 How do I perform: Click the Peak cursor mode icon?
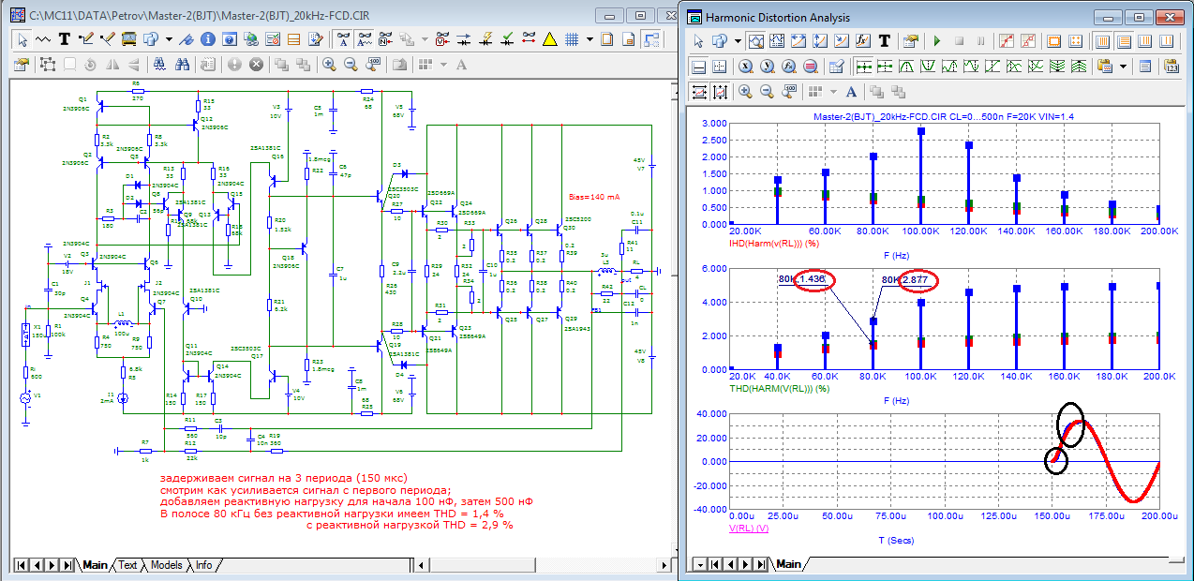pos(907,67)
